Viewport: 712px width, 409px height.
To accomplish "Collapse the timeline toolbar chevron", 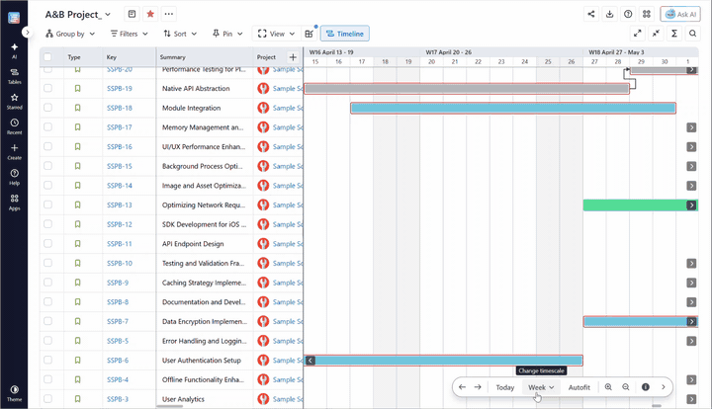I will (x=664, y=387).
